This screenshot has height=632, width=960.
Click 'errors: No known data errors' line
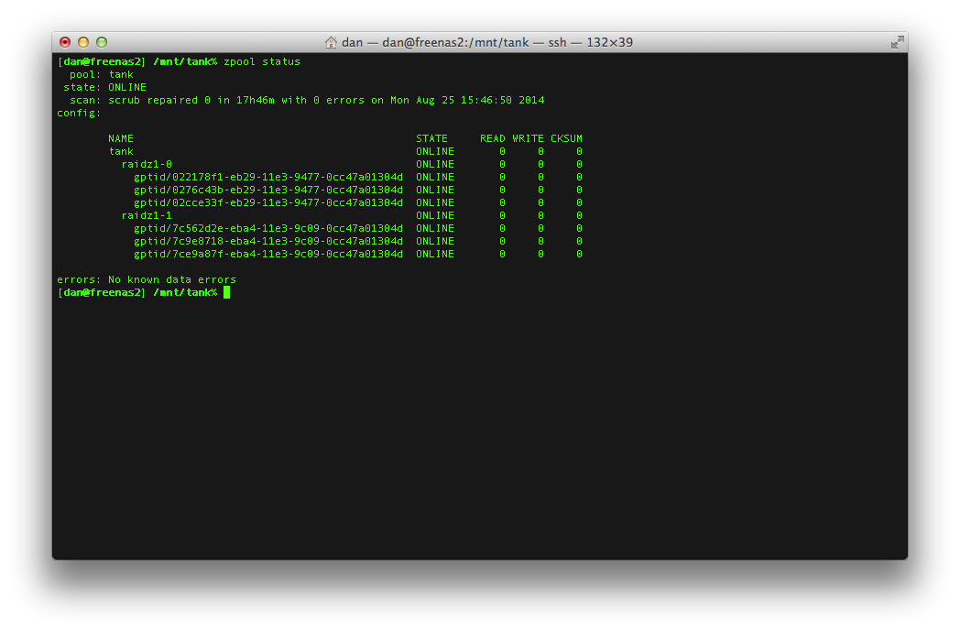pyautogui.click(x=147, y=280)
